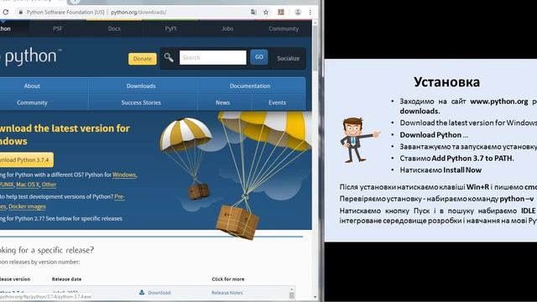Image resolution: width=537 pixels, height=302 pixels.
Task: Click the python logo
Action: click(x=31, y=56)
